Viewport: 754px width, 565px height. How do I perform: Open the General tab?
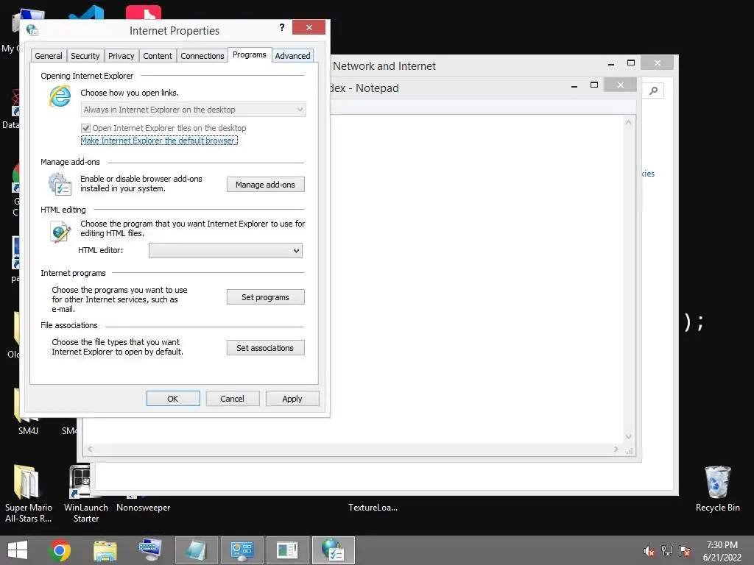coord(49,56)
